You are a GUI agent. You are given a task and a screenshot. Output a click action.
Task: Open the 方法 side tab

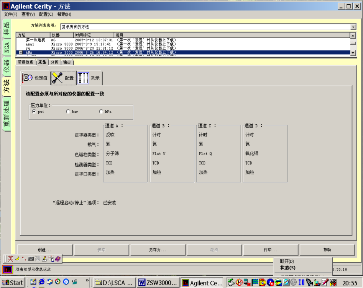pyautogui.click(x=7, y=86)
